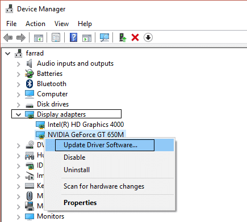The height and width of the screenshot is (222, 247).
Task: Click the Disable down-arrow toolbar icon
Action: coord(148,37)
